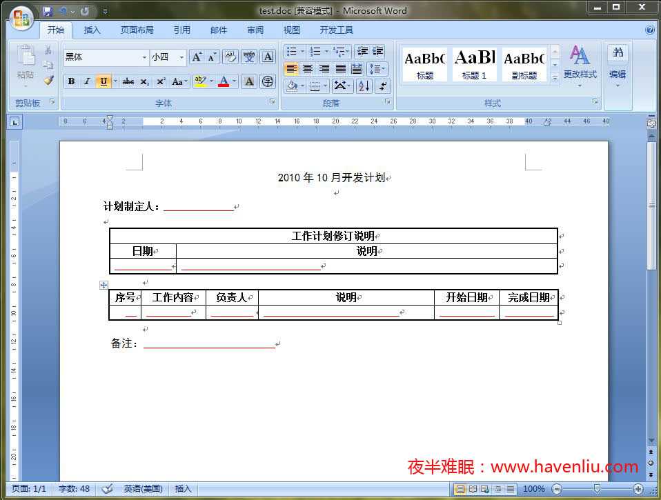Increase paragraph indent

(x=377, y=52)
